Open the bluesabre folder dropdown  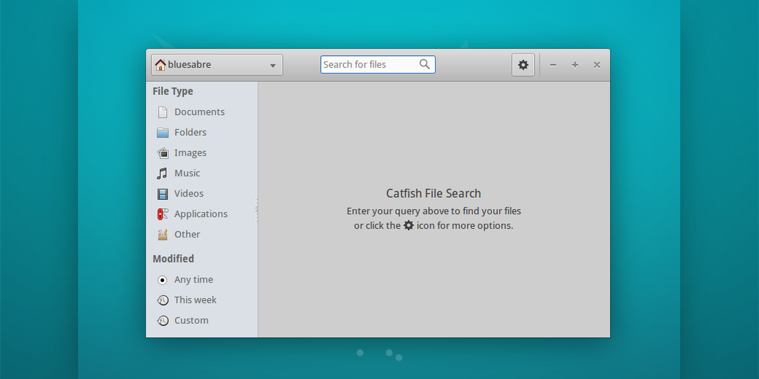217,65
